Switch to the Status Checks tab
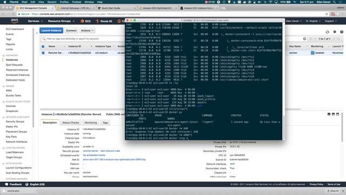 click(x=71, y=122)
